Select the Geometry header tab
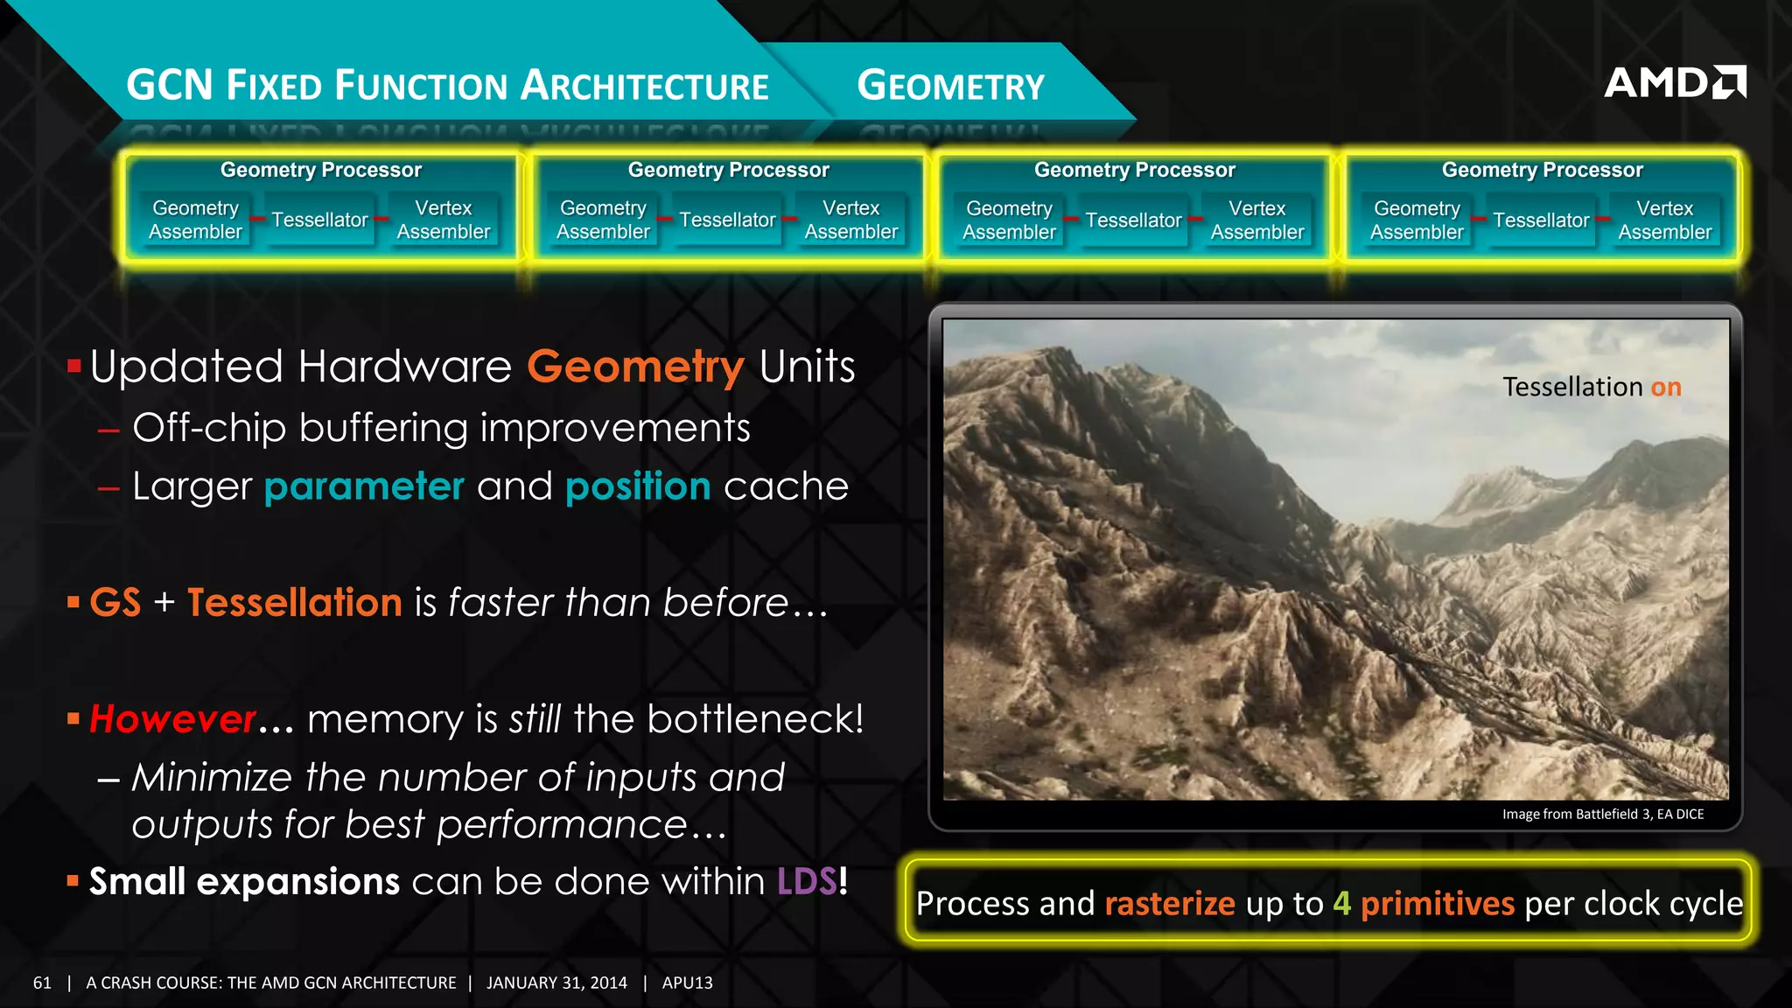 950,86
